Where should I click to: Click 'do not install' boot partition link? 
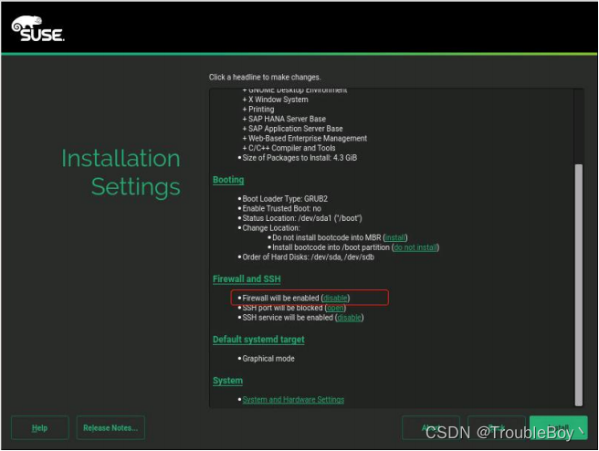pos(415,247)
